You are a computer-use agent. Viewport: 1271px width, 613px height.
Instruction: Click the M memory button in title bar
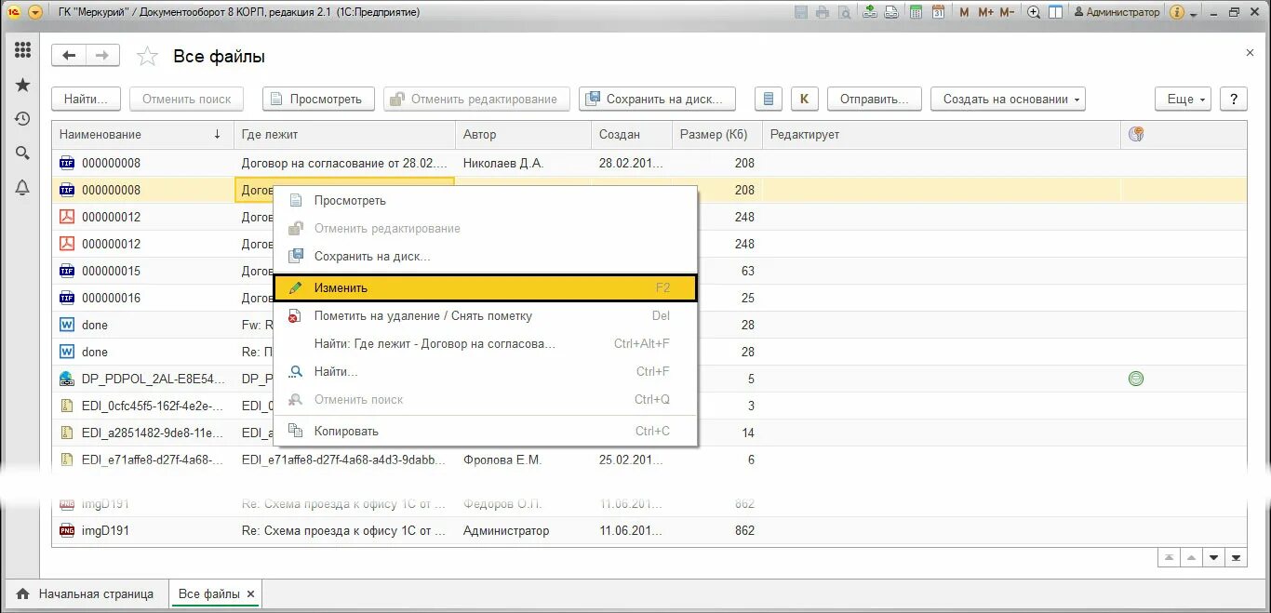point(964,12)
